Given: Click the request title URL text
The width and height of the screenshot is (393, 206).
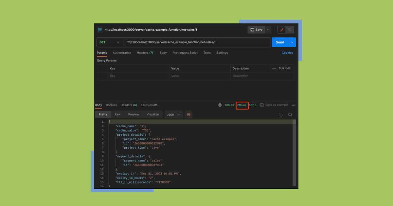Looking at the screenshot, I should pyautogui.click(x=151, y=30).
